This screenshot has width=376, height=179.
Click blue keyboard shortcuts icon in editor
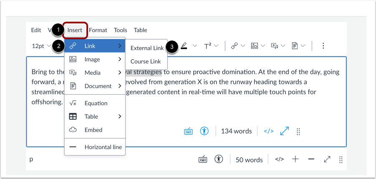point(189,131)
